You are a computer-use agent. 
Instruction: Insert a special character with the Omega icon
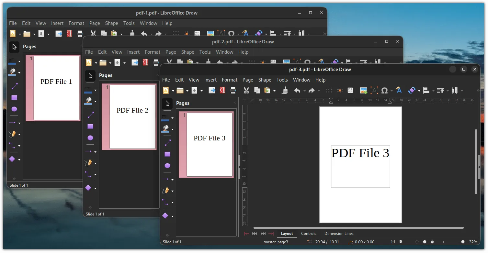[x=384, y=90]
